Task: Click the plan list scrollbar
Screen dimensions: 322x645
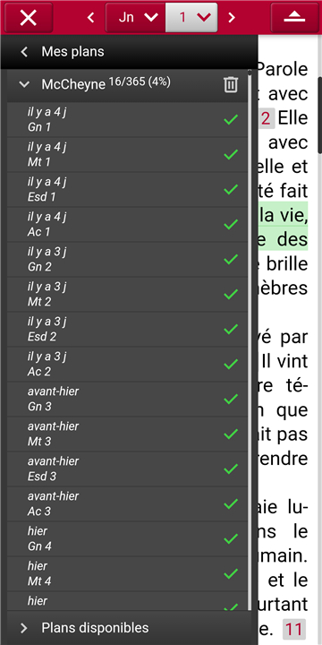Action: (250, 341)
